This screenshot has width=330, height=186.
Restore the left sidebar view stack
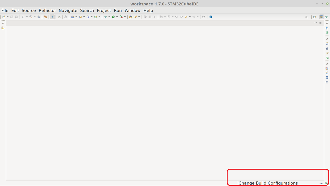3,23
